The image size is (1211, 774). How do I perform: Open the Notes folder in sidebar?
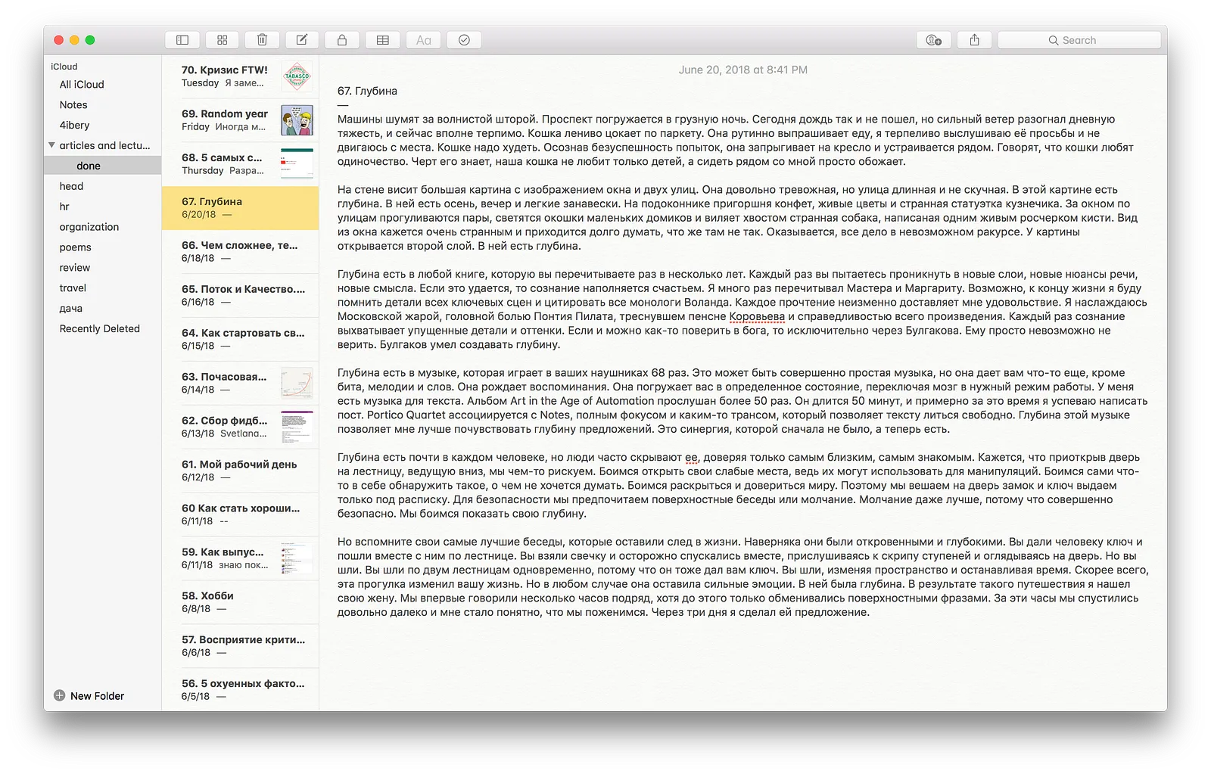point(103,105)
